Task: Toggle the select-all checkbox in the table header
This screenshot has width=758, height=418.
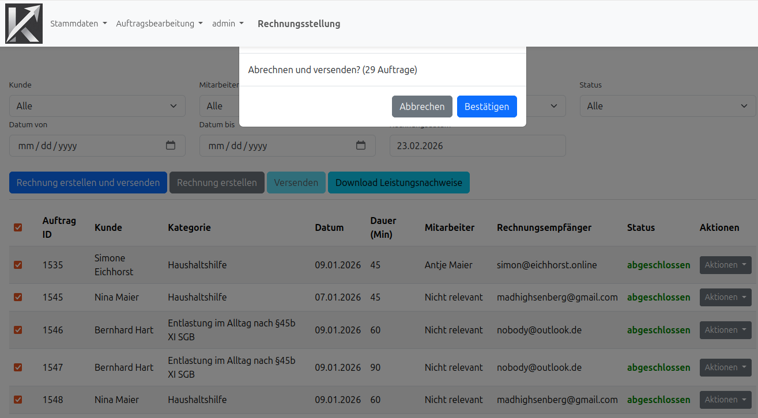Action: click(x=18, y=227)
